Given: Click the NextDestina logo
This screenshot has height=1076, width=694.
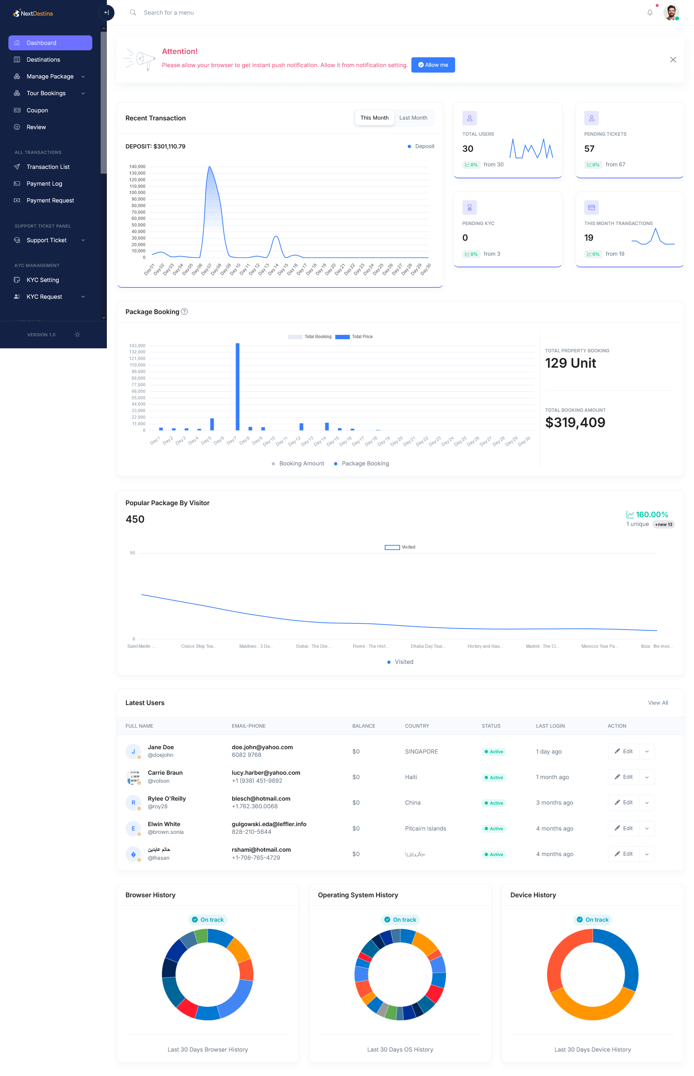Looking at the screenshot, I should [x=33, y=13].
